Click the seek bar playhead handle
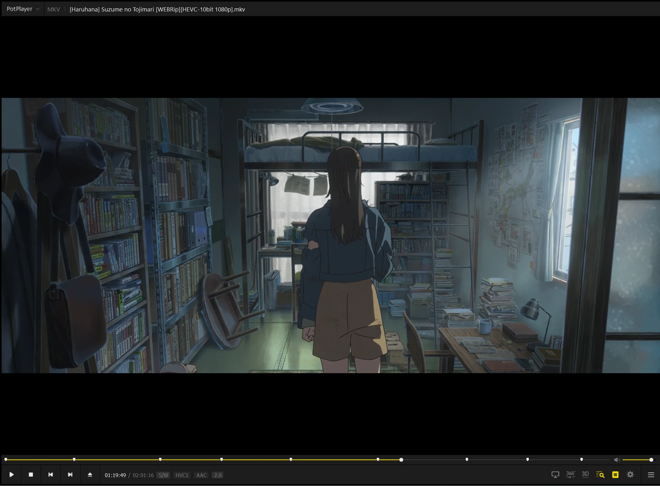This screenshot has width=660, height=486. (x=401, y=460)
